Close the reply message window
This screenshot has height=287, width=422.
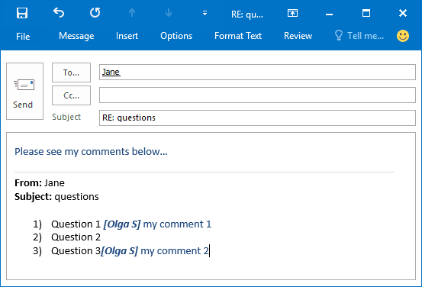[x=403, y=13]
